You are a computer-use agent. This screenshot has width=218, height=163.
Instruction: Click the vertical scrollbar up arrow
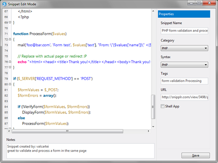tap(153, 11)
